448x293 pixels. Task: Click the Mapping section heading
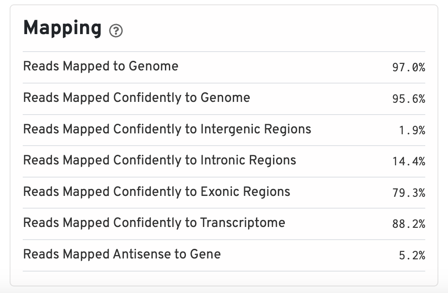click(x=62, y=28)
